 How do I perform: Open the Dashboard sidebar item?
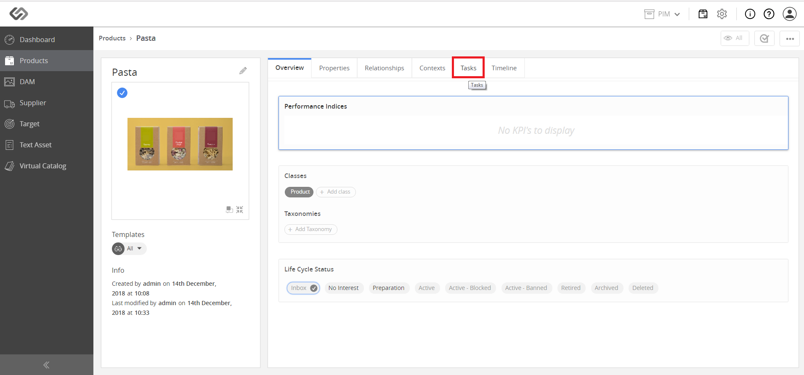[47, 40]
